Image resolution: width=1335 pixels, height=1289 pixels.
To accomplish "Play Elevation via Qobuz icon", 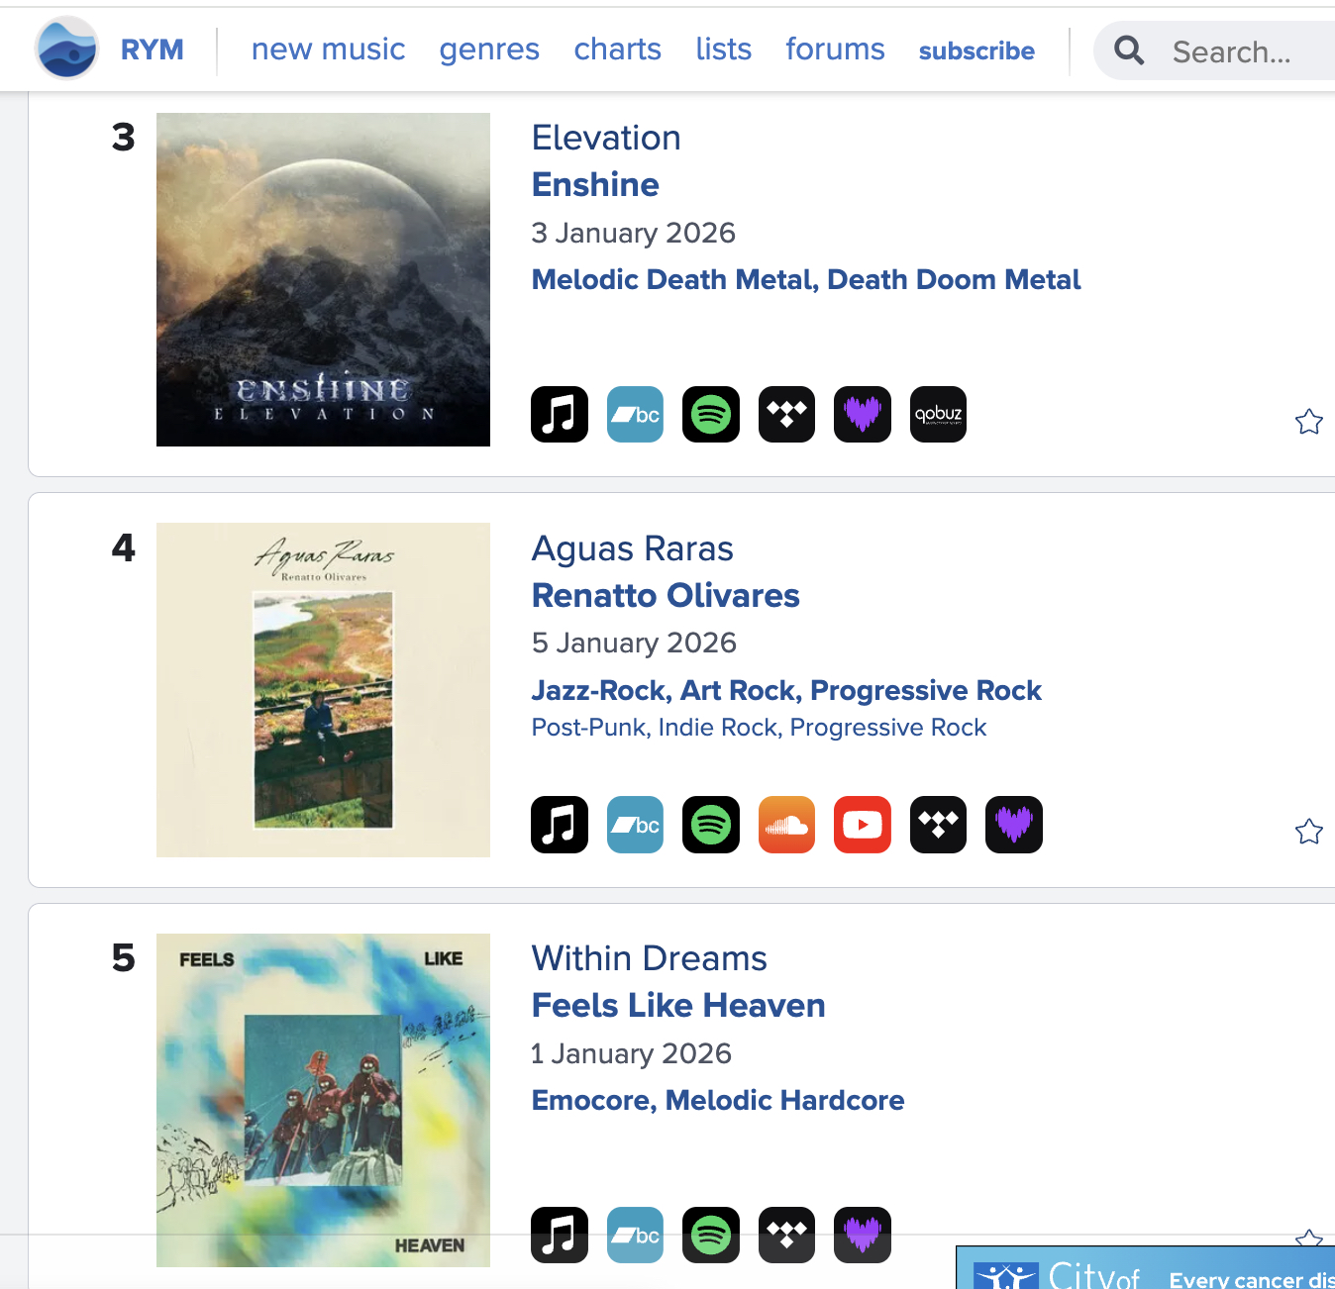I will [938, 414].
